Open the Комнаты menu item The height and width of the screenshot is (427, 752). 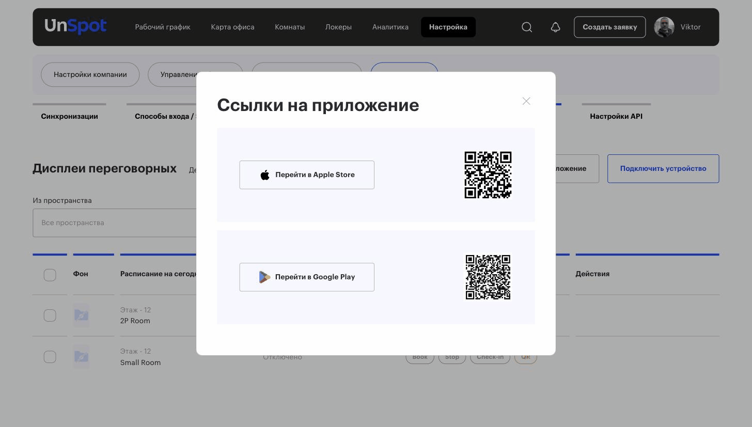(x=290, y=27)
